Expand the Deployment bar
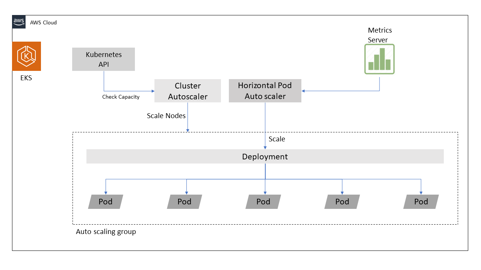This screenshot has height=270, width=481. (x=265, y=156)
